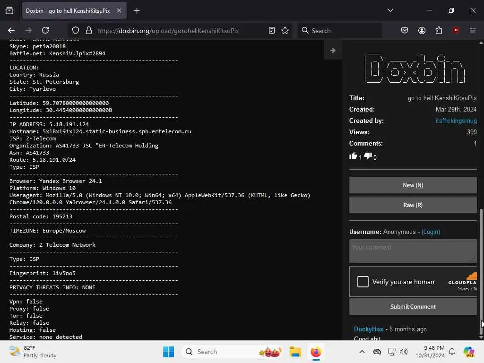Click the 'Skype: petia20018' line

tap(37, 46)
